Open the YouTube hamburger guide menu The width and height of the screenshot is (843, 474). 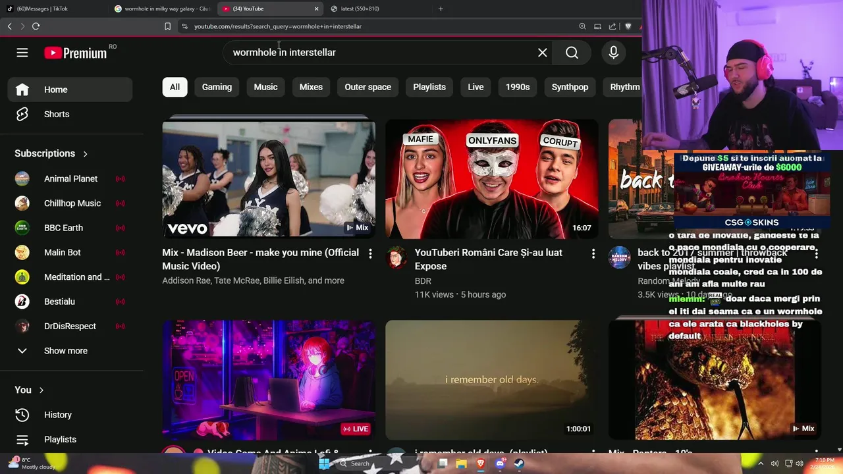[x=22, y=53]
